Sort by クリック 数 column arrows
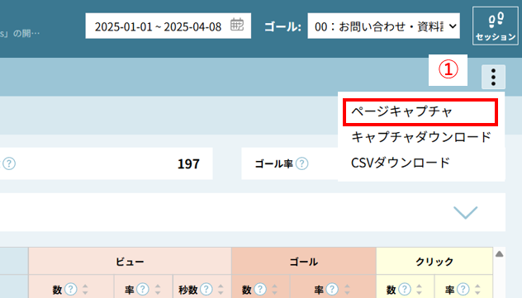 pyautogui.click(x=419, y=290)
